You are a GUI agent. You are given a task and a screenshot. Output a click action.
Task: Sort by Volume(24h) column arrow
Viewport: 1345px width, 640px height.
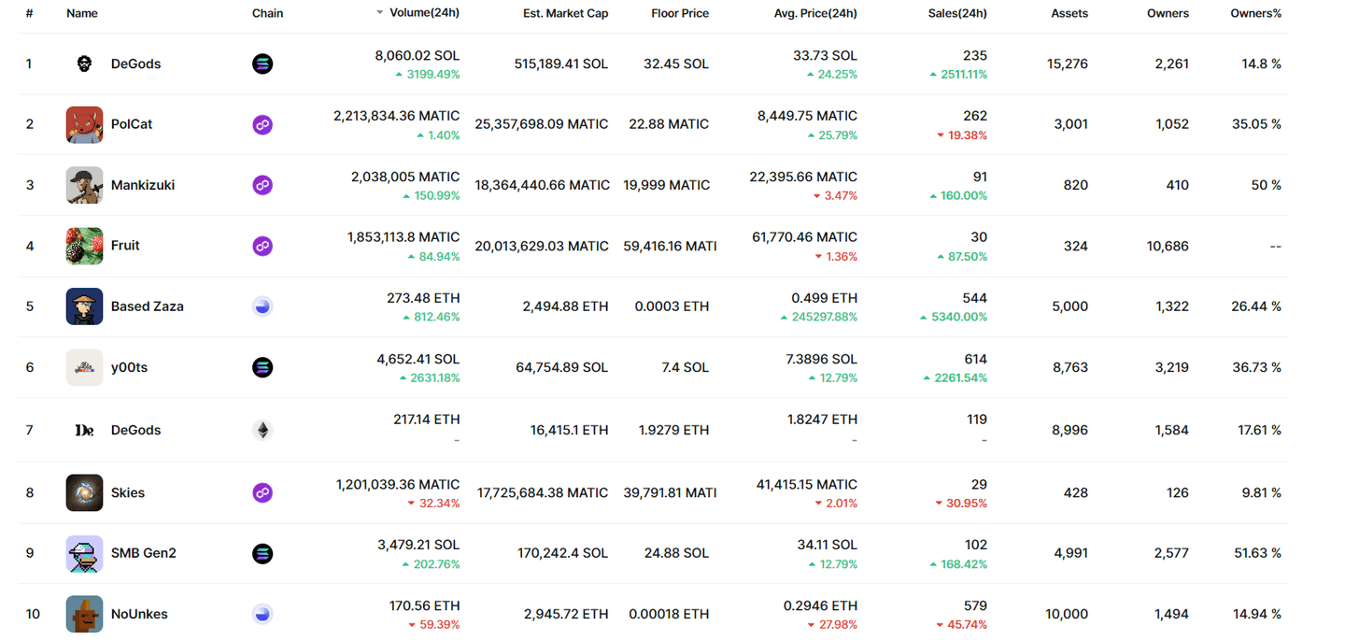coord(379,13)
